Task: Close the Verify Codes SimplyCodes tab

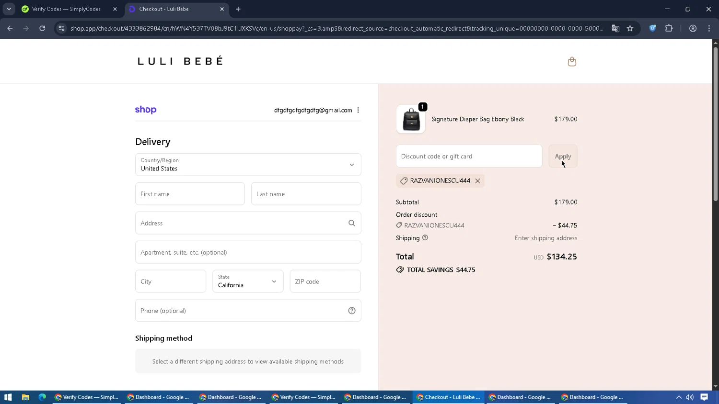Action: click(115, 9)
